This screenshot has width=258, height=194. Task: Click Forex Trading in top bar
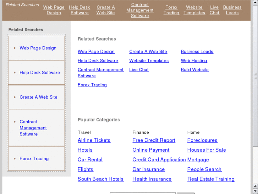pos(171,10)
